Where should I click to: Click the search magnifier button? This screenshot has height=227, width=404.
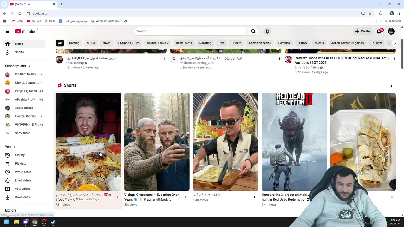click(253, 31)
